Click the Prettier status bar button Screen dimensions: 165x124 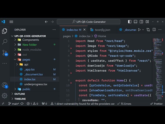[x=156, y=104]
